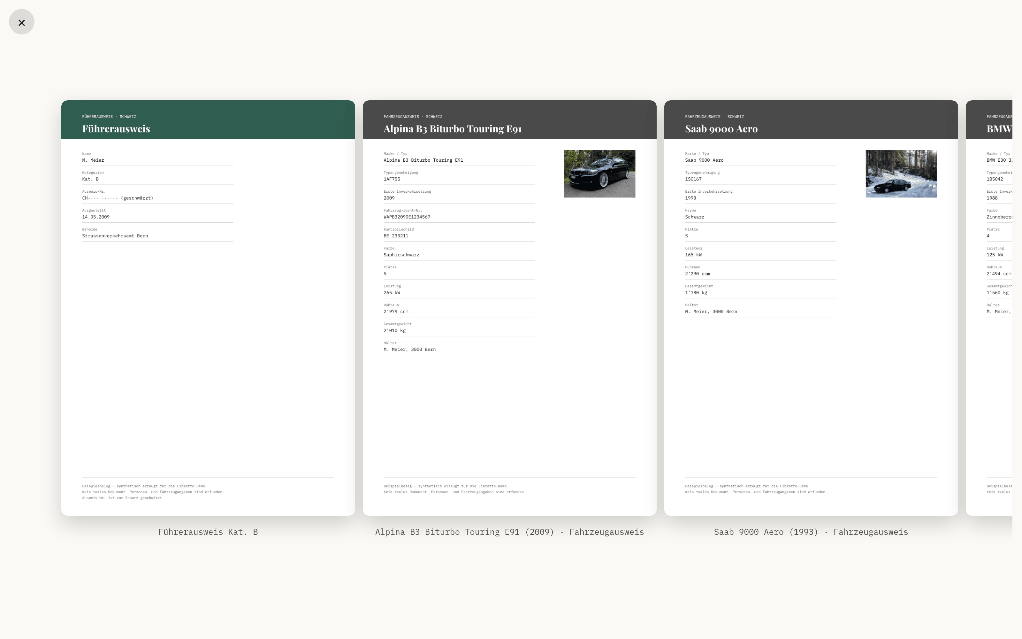
Task: Click the "Ausgestellt" field label
Action: coord(94,211)
